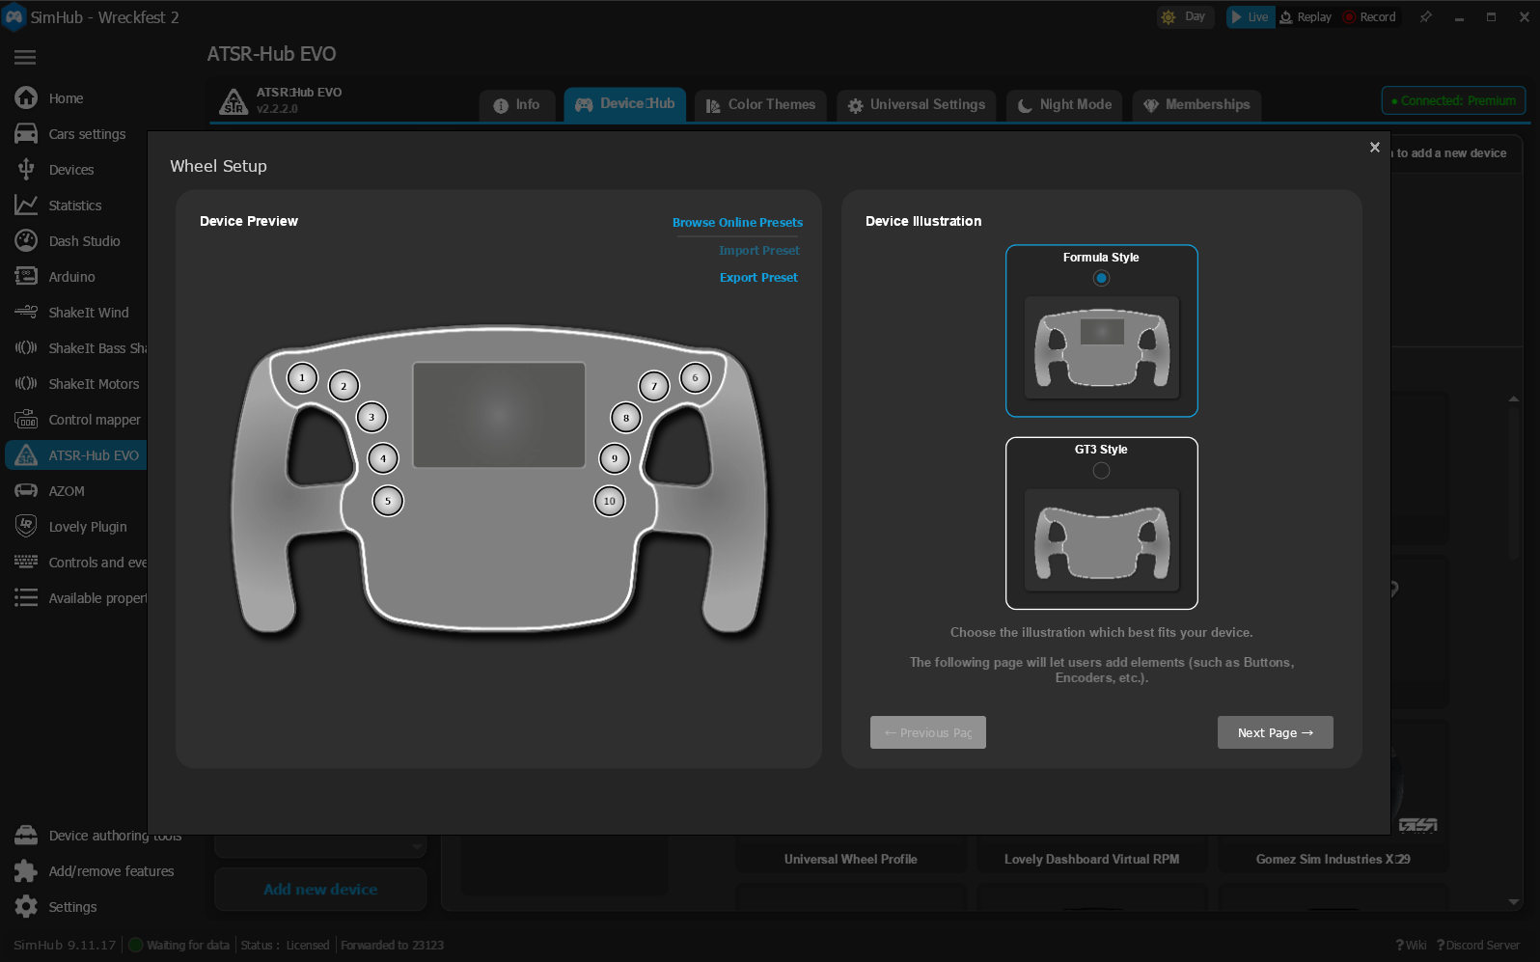Open the Night Mode tab
1540x962 pixels.
pyautogui.click(x=1064, y=105)
